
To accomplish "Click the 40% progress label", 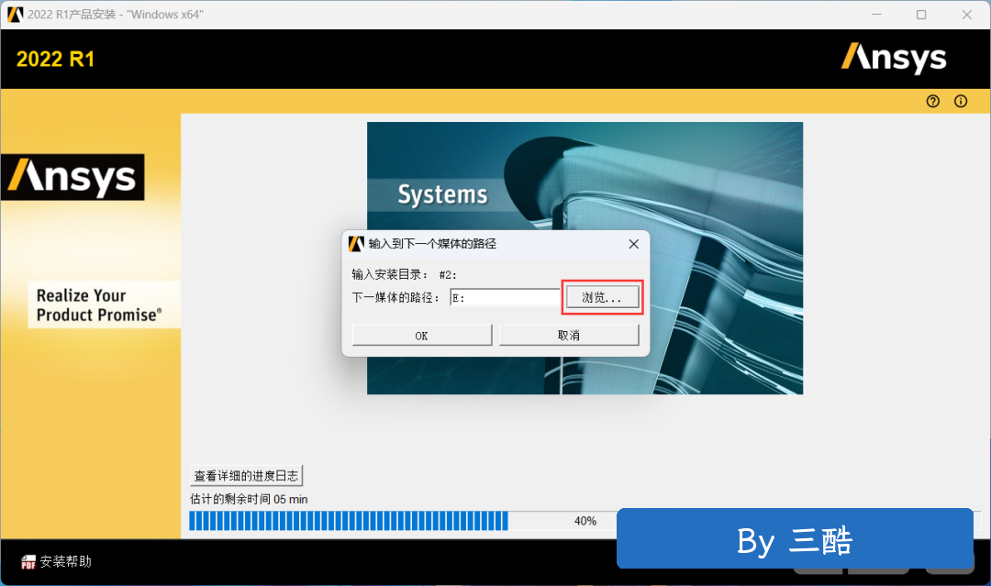I will pyautogui.click(x=585, y=521).
